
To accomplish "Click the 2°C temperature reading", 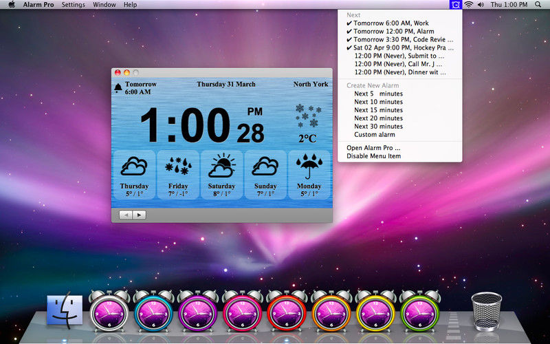I will tap(307, 139).
